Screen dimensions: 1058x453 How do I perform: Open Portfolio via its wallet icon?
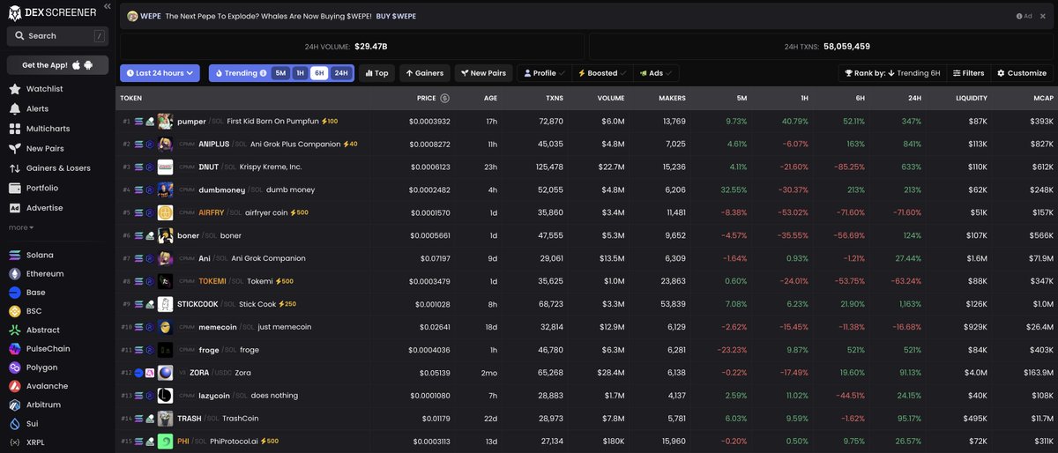[x=15, y=188]
